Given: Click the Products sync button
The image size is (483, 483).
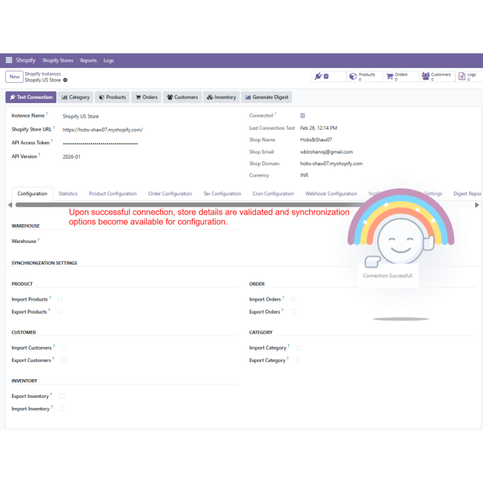Looking at the screenshot, I should click(112, 97).
